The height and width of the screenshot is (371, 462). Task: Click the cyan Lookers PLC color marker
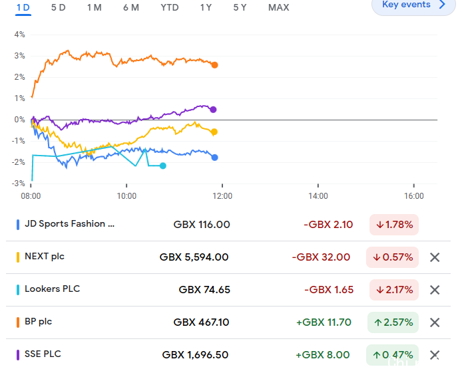coord(18,290)
